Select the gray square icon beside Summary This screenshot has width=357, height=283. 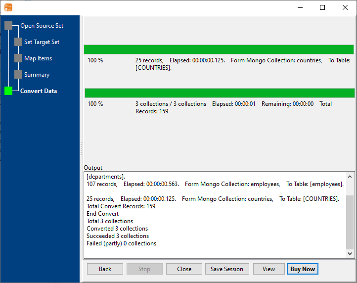pyautogui.click(x=18, y=75)
